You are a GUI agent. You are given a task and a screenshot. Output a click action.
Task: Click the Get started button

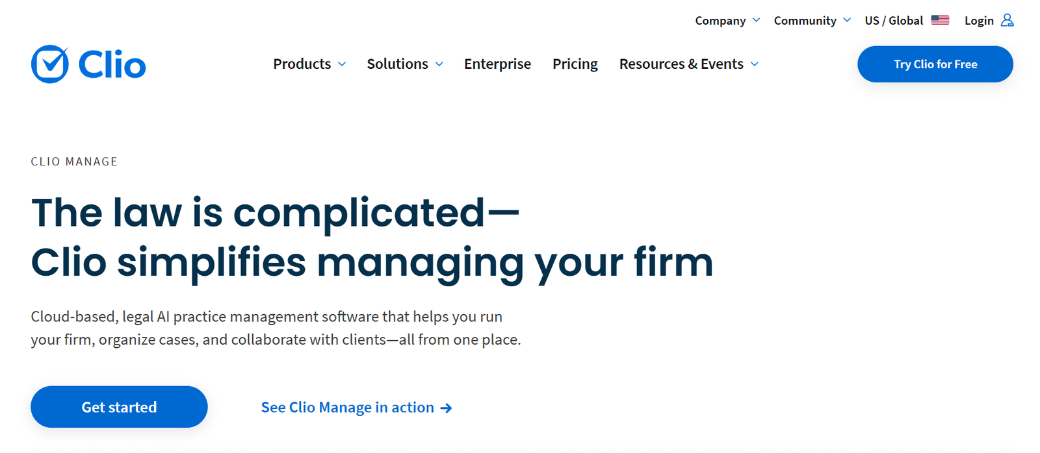tap(119, 407)
